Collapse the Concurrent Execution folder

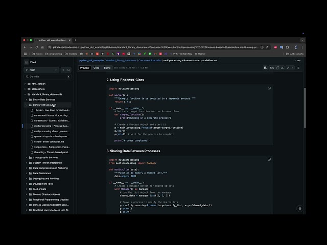(27, 105)
